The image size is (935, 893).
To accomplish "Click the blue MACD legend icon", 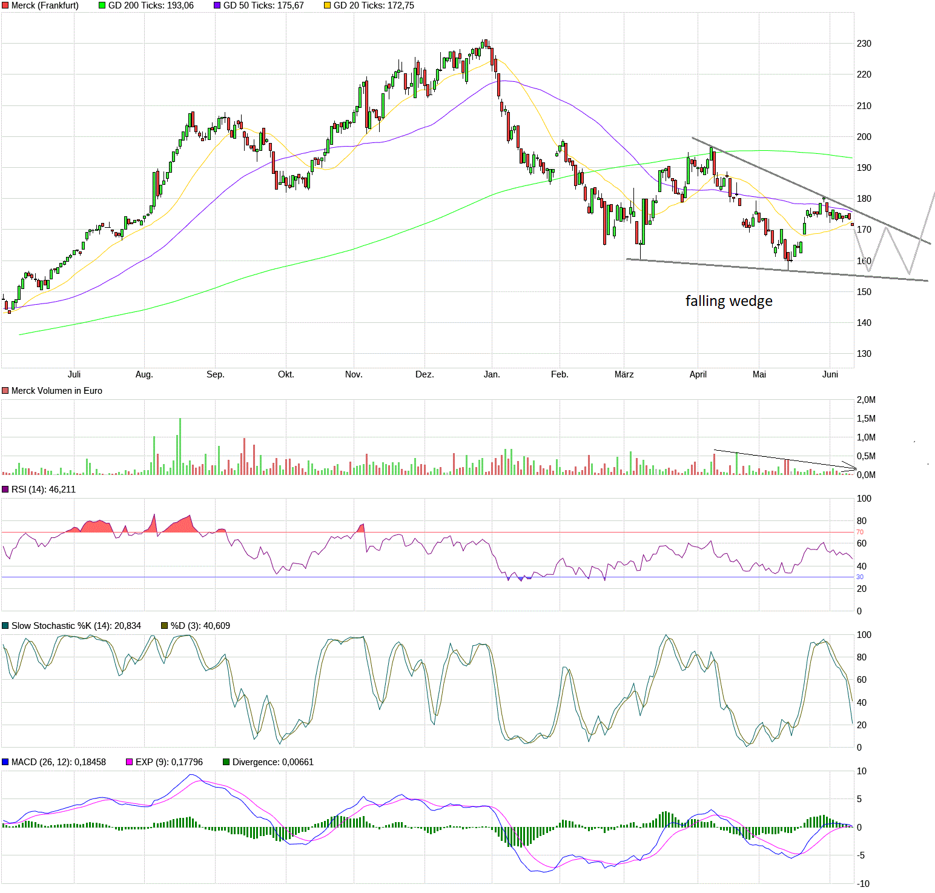I will 5,762.
